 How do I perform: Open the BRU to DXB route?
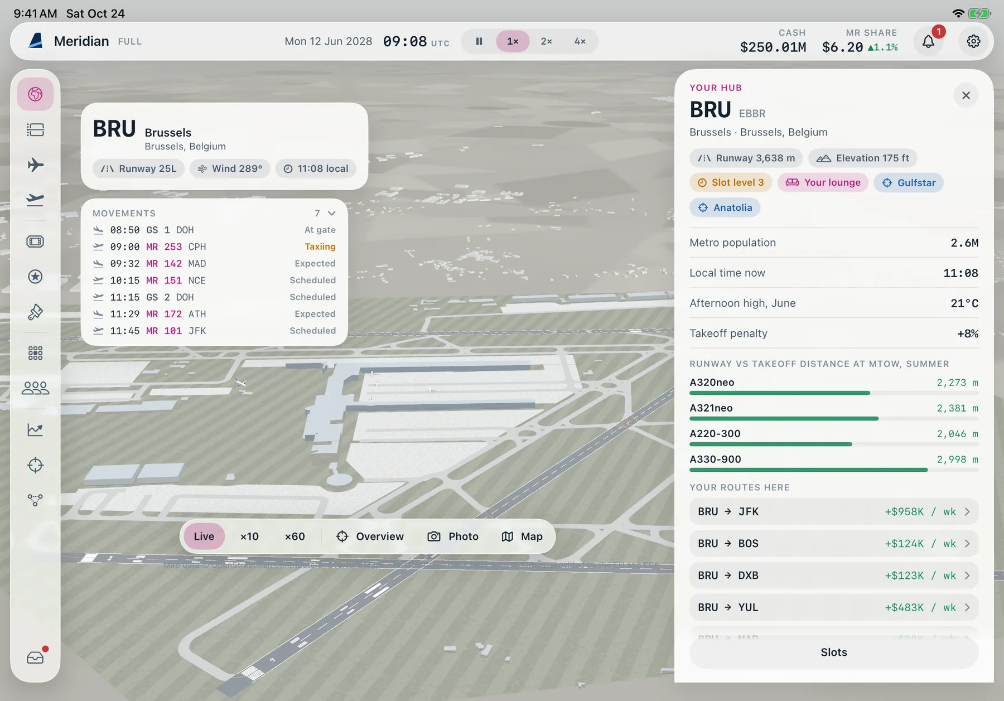[x=834, y=576]
